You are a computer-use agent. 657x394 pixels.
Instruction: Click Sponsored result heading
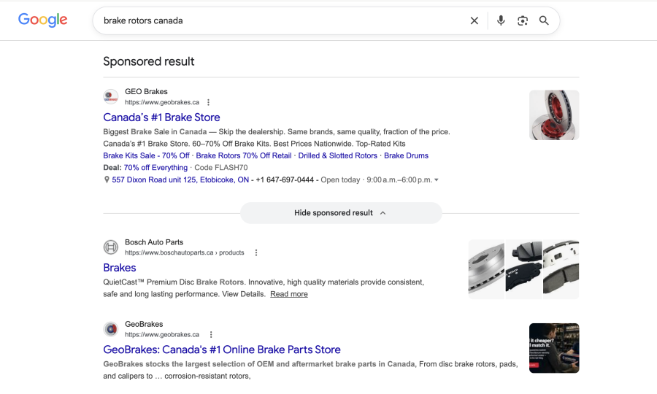coord(149,61)
